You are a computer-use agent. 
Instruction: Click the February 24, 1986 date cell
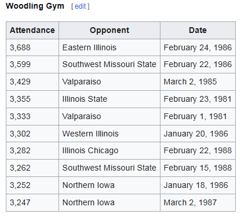click(x=198, y=47)
